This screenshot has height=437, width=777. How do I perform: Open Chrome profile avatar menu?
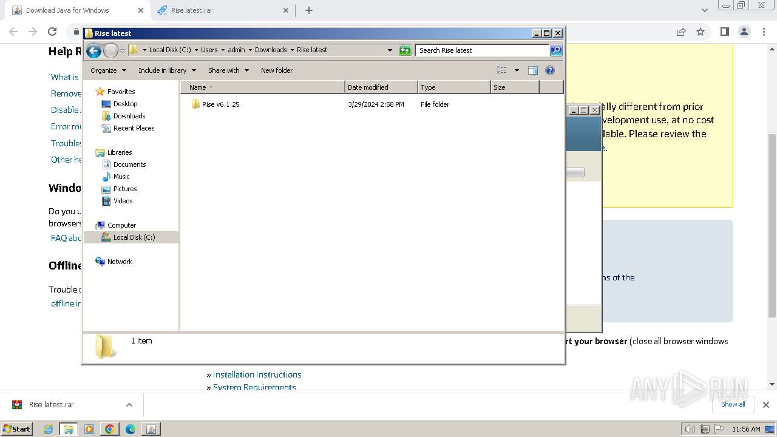tap(744, 32)
